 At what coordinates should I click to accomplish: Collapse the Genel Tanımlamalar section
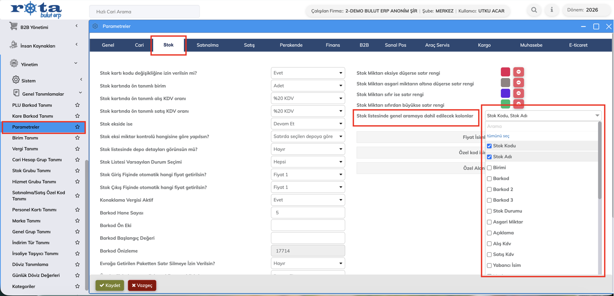pyautogui.click(x=80, y=93)
